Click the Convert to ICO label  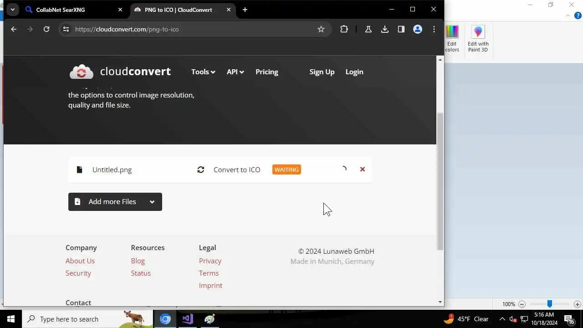click(x=237, y=169)
